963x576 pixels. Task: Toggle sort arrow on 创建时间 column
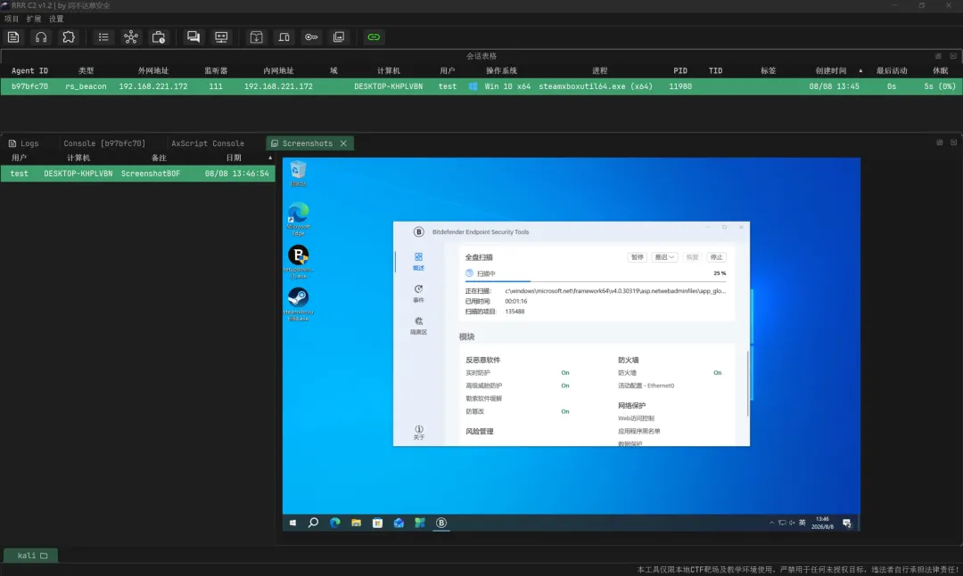(x=860, y=71)
